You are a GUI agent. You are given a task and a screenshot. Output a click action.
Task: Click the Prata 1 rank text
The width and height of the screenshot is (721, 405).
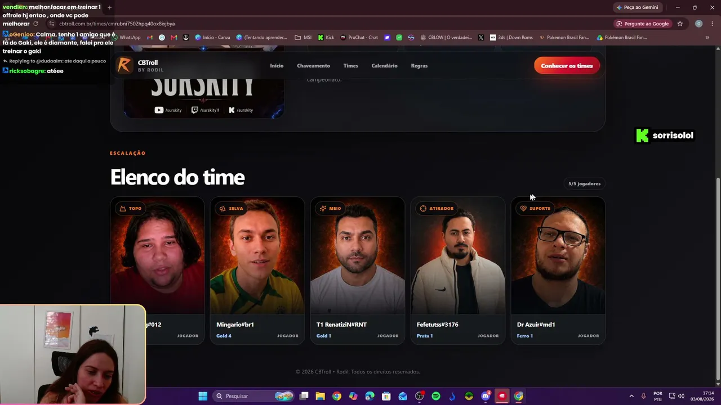pos(425,336)
